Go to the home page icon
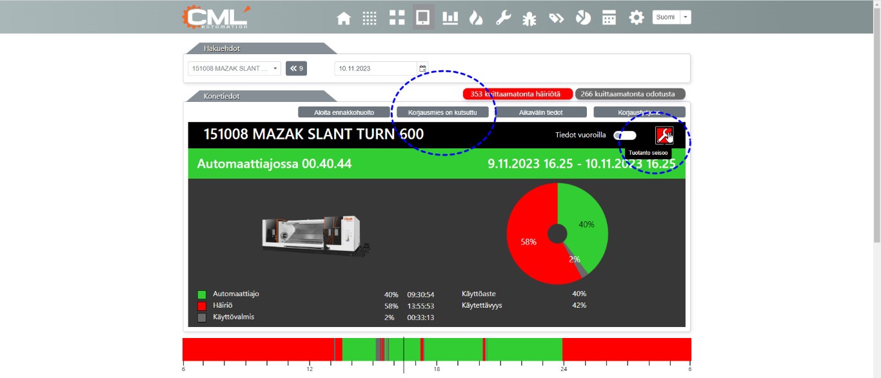The image size is (881, 378). (x=344, y=18)
